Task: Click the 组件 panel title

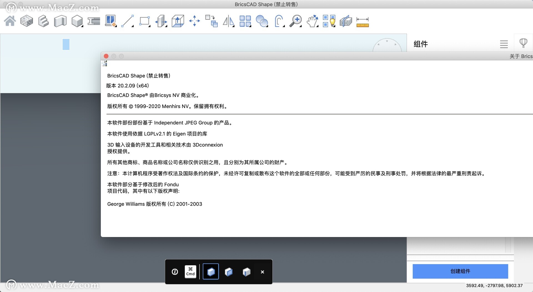Action: (421, 44)
